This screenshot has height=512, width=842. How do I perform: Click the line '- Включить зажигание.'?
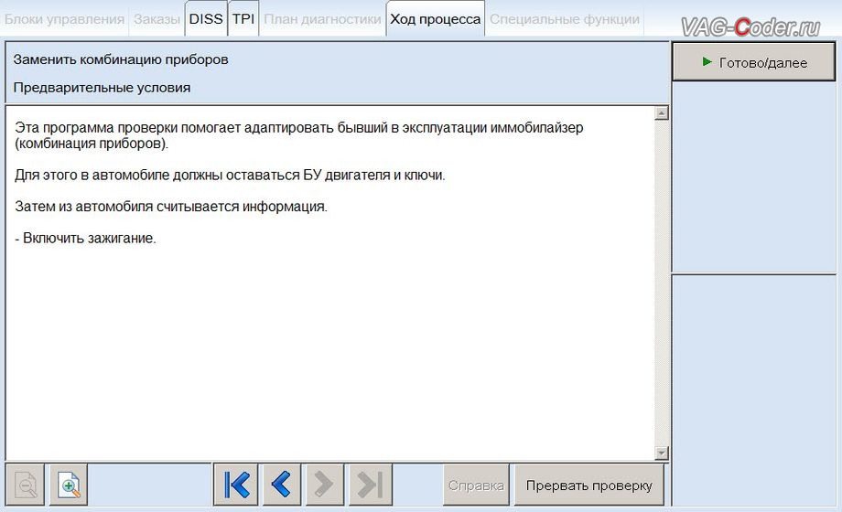(x=85, y=239)
